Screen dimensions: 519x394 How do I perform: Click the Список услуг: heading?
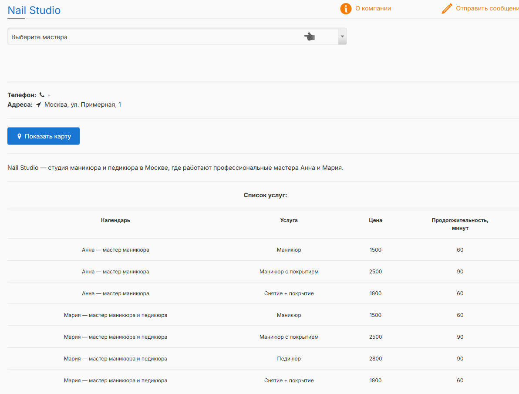[x=265, y=195]
